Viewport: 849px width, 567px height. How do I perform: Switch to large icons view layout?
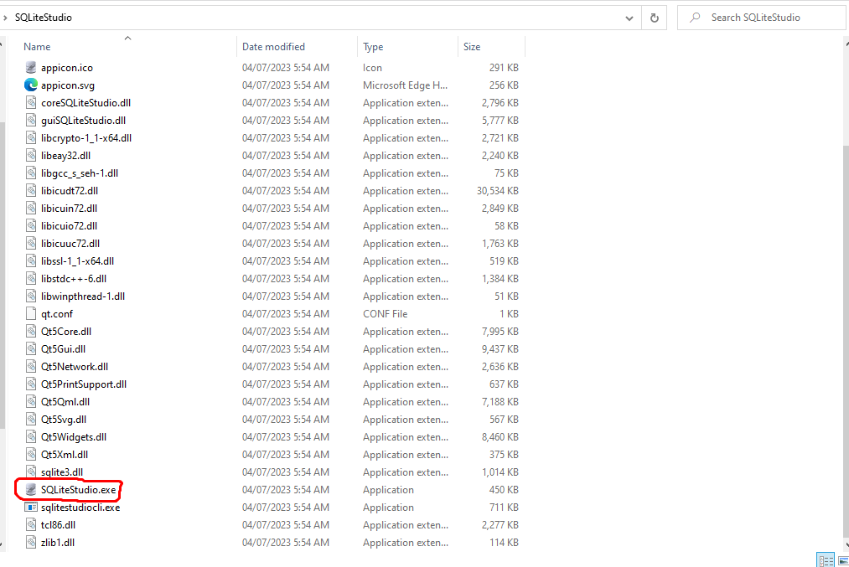click(840, 560)
